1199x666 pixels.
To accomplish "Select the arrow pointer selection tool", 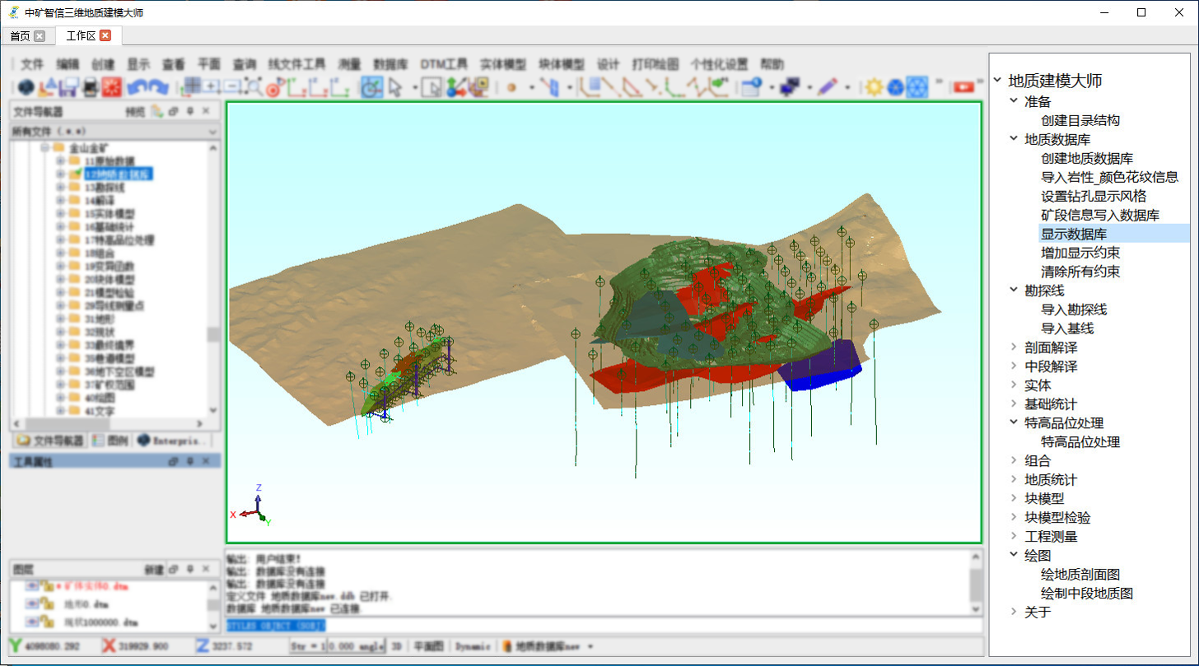I will [395, 86].
